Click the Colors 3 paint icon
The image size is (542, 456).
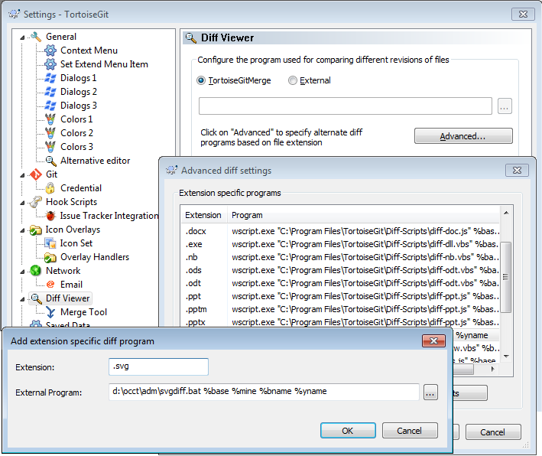tap(50, 147)
